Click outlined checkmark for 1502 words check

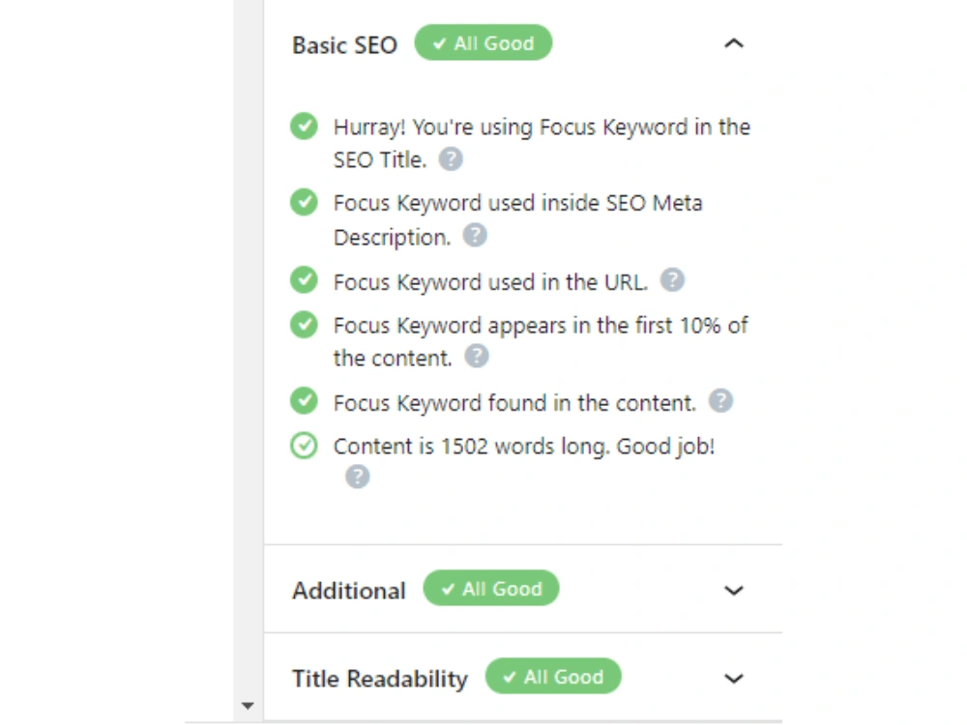click(x=304, y=446)
